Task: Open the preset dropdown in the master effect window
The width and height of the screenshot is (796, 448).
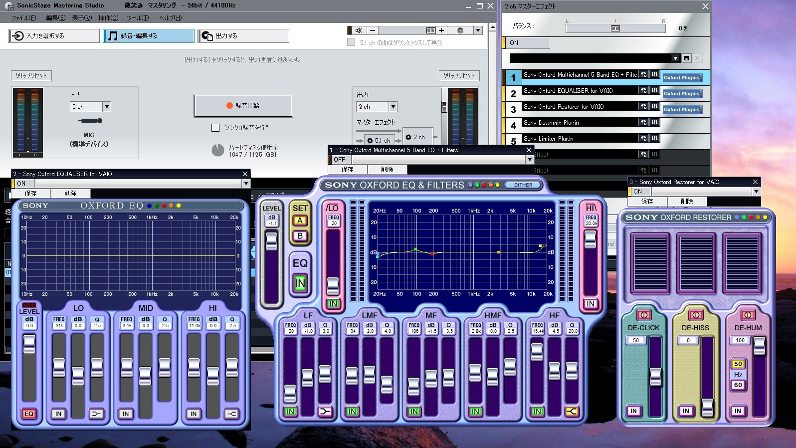Action: point(675,58)
